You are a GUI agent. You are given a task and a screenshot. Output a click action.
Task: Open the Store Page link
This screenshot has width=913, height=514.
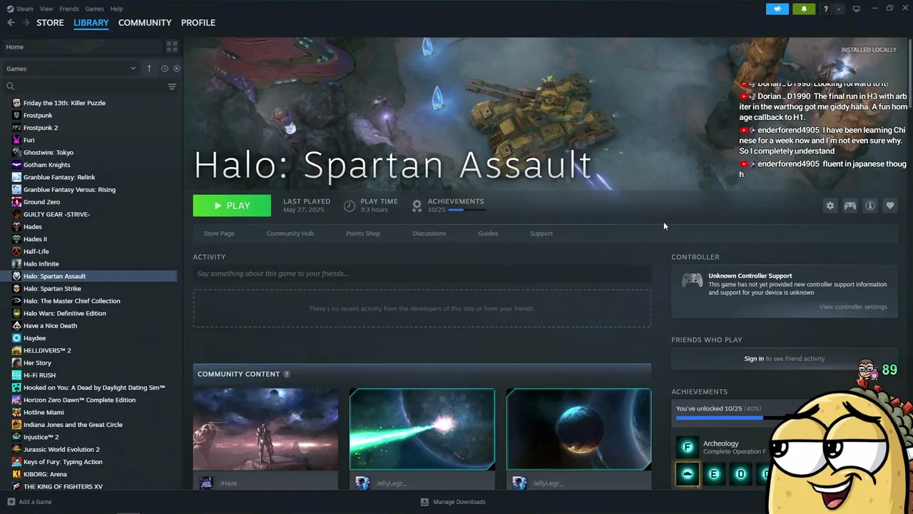click(219, 233)
